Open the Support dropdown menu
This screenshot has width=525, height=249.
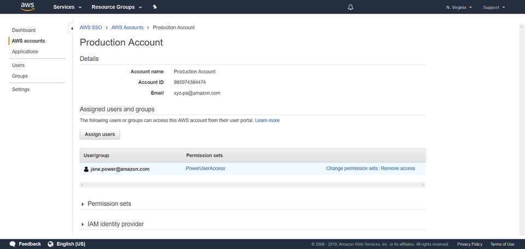tap(494, 7)
